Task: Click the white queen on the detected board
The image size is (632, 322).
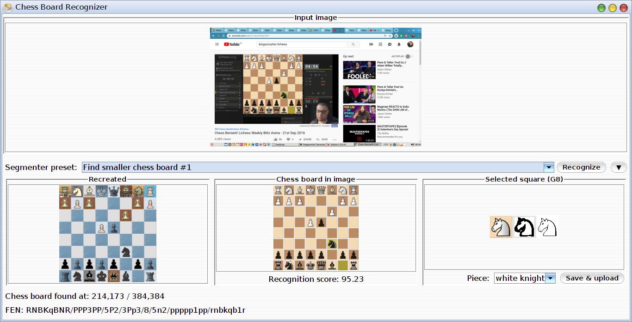Action: click(321, 190)
